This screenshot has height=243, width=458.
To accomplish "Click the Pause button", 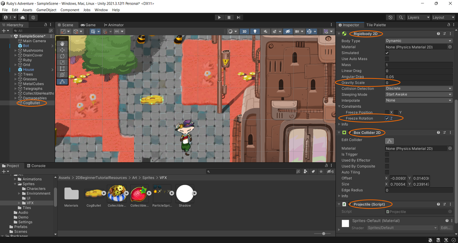I will [x=229, y=18].
